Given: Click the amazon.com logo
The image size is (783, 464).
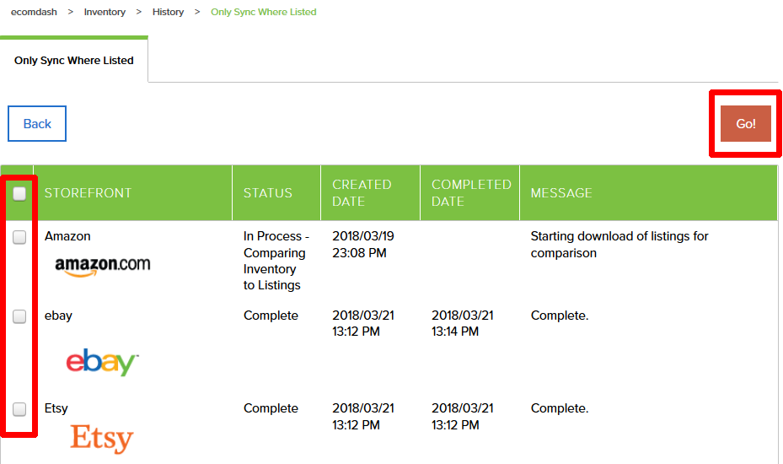Looking at the screenshot, I should click(102, 267).
